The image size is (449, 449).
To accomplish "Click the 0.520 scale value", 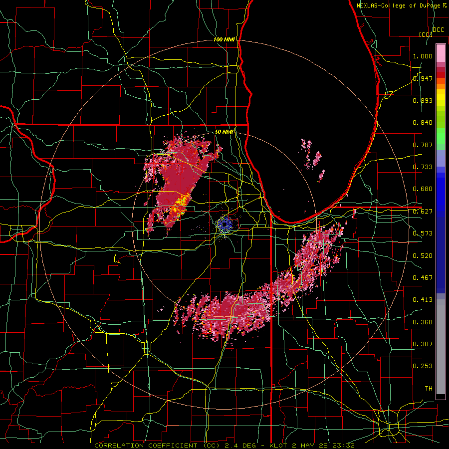I will (423, 256).
